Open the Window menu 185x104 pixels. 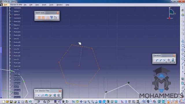[x=60, y=5]
